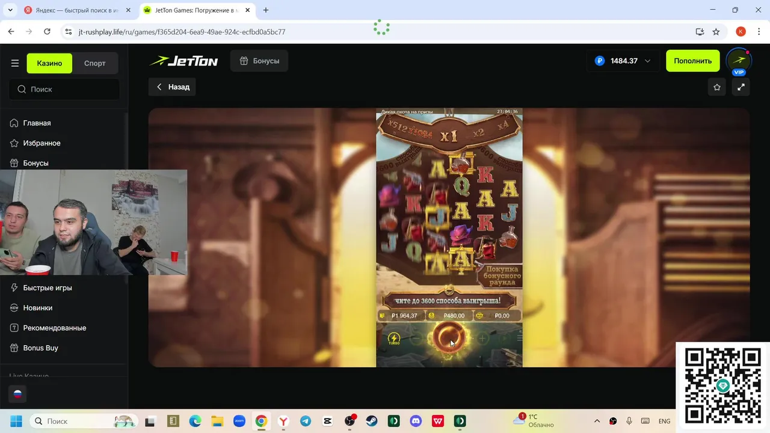Switch to the Яндекс browser tab
770x433 pixels.
pyautogui.click(x=76, y=10)
